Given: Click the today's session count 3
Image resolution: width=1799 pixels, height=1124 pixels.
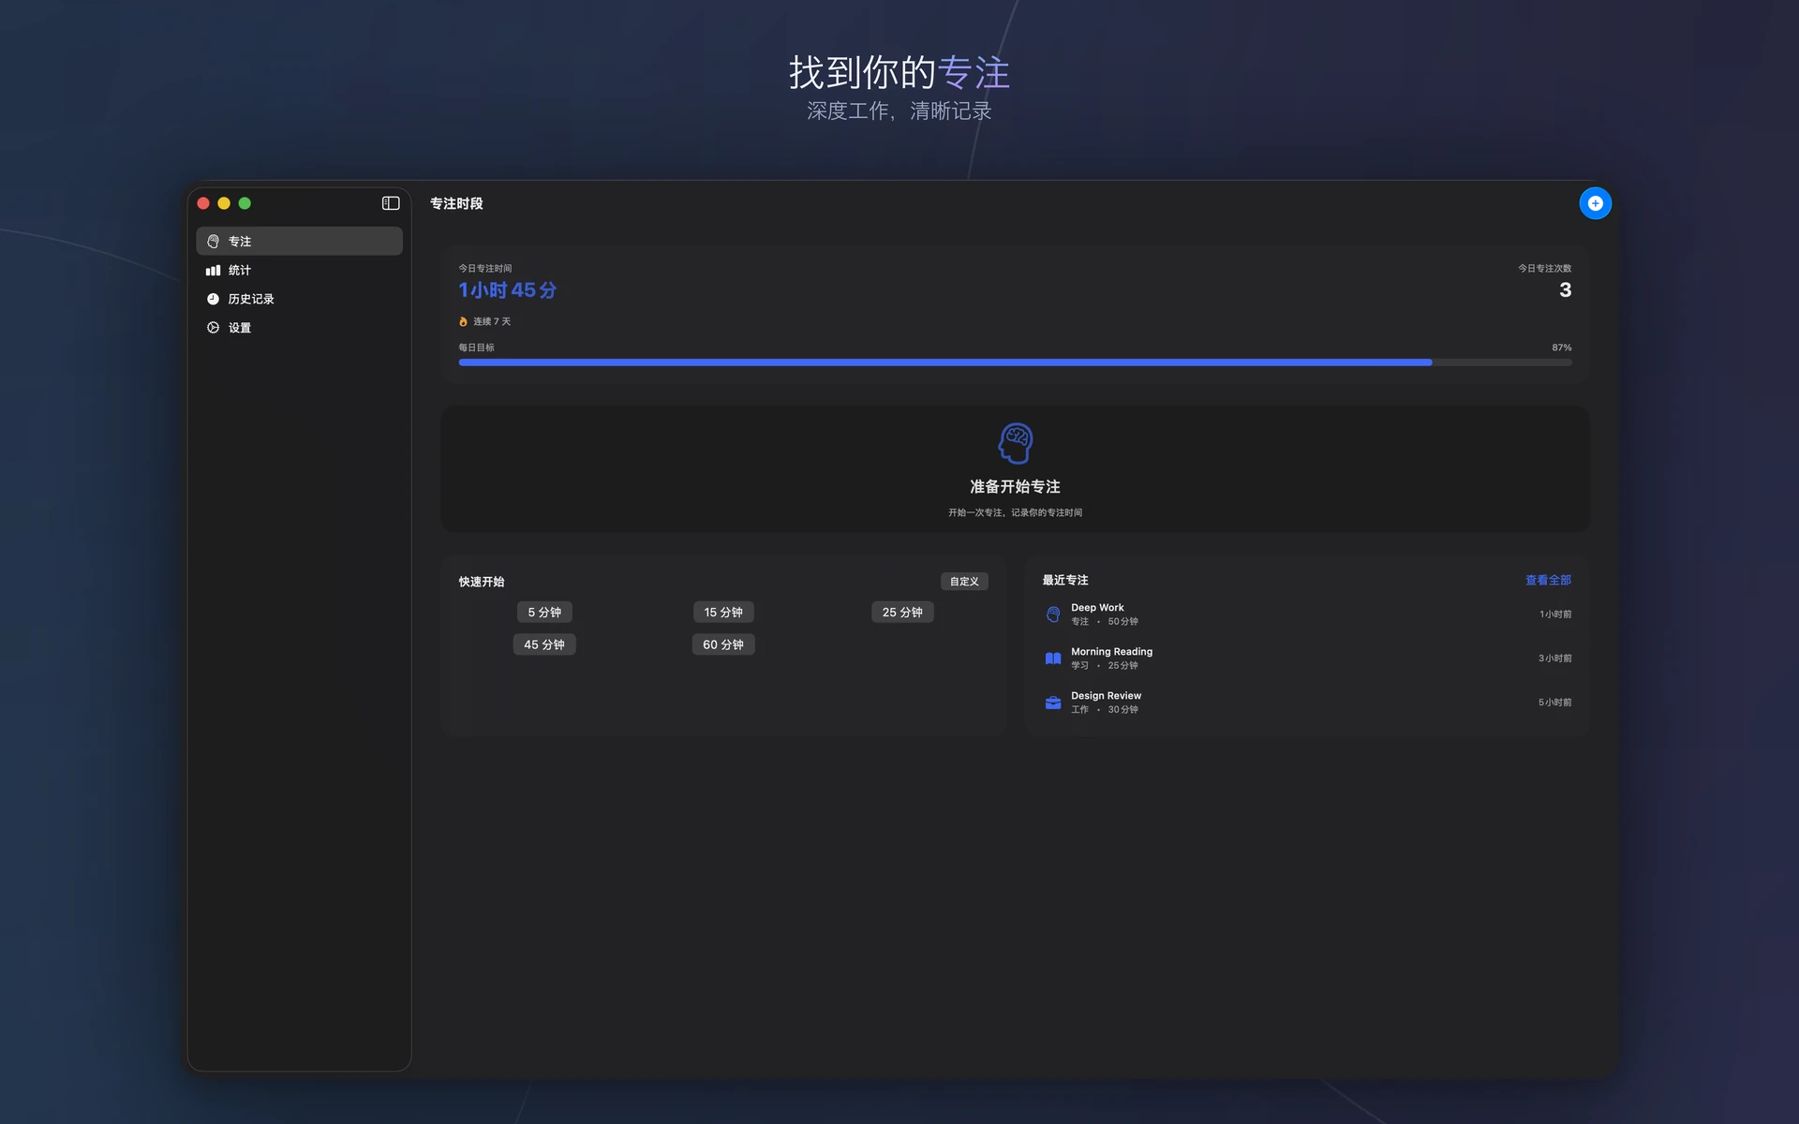Looking at the screenshot, I should click(1565, 290).
